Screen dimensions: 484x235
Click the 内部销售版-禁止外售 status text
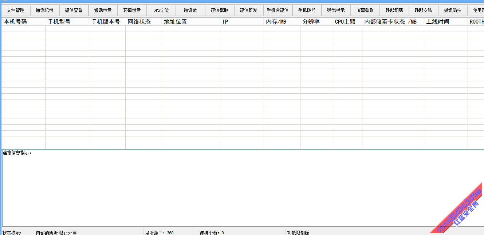[x=56, y=232]
